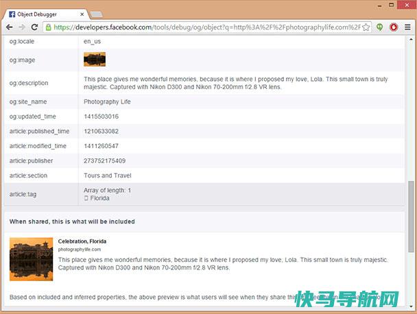Select the value 1210633082
This screenshot has width=417, height=314.
(x=102, y=132)
